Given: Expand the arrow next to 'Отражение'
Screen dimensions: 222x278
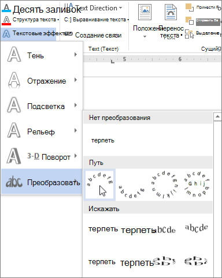Looking at the screenshot, I should point(76,80).
